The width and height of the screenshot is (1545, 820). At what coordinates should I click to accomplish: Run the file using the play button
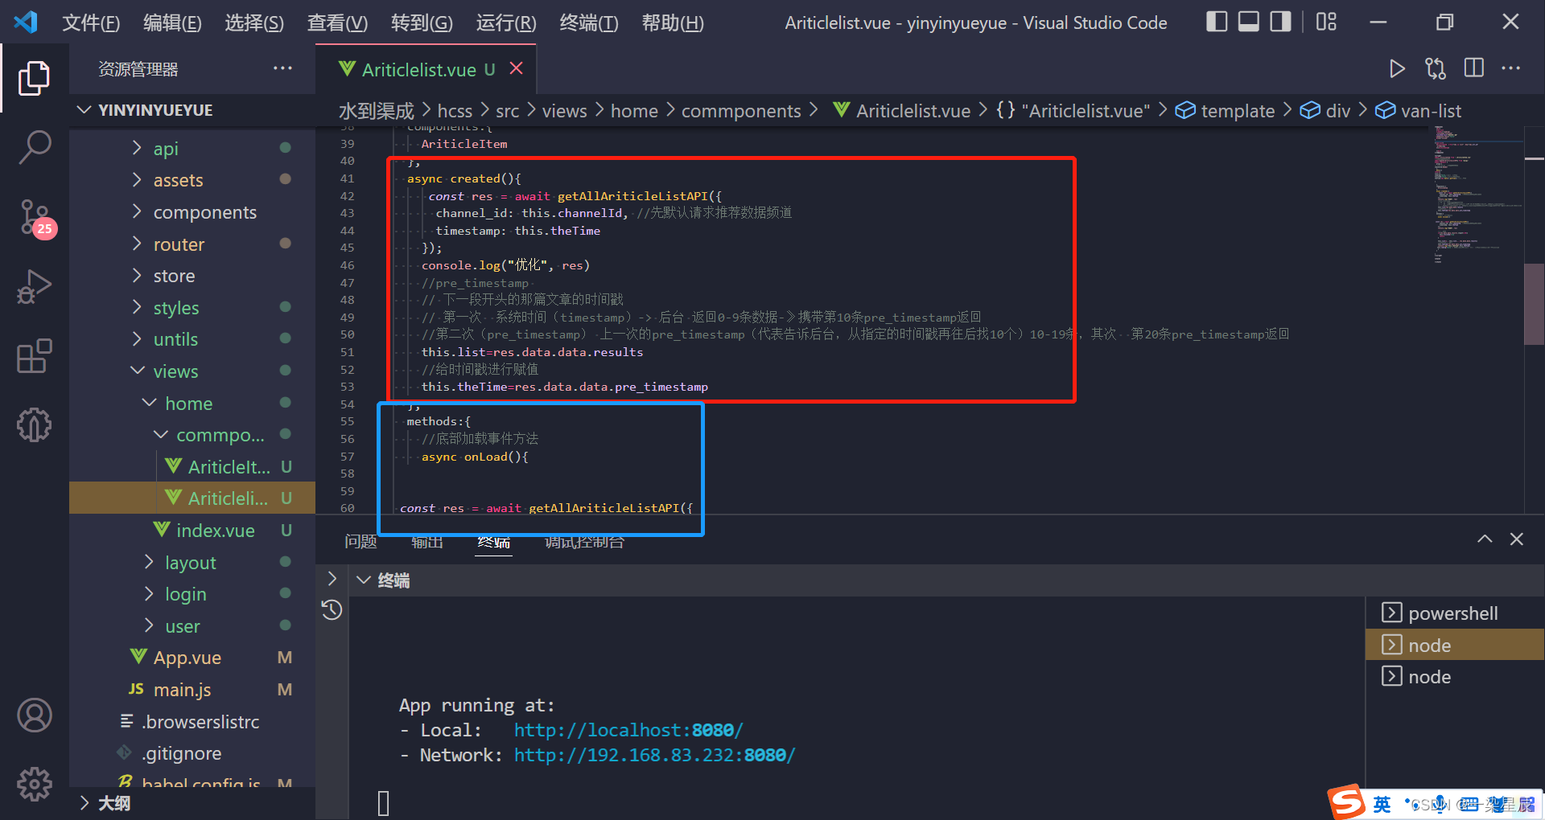pos(1398,69)
